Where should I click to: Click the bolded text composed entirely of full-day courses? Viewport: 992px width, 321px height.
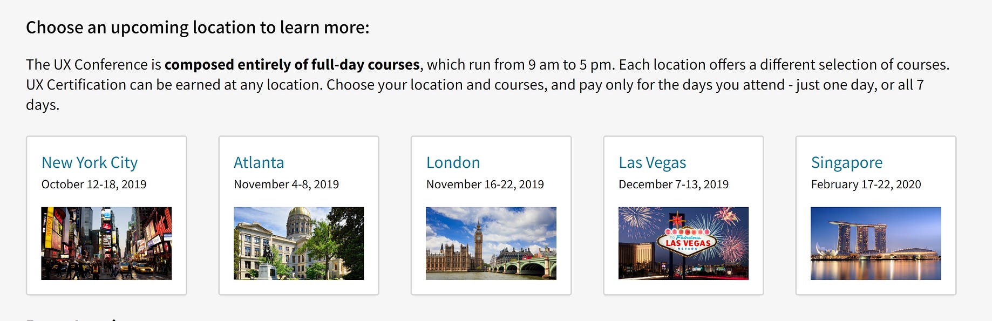(x=291, y=64)
